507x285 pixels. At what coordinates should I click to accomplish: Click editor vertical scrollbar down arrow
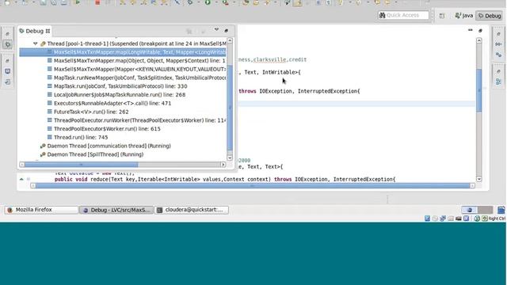coord(479,179)
